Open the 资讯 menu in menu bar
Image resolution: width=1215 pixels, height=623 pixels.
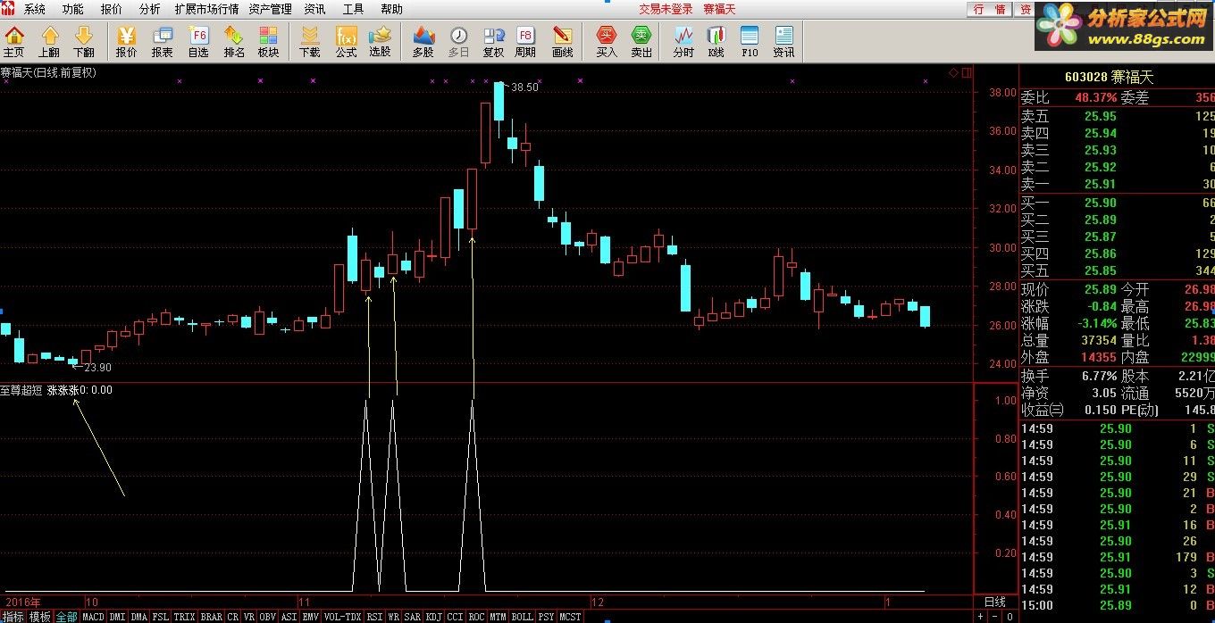click(314, 9)
